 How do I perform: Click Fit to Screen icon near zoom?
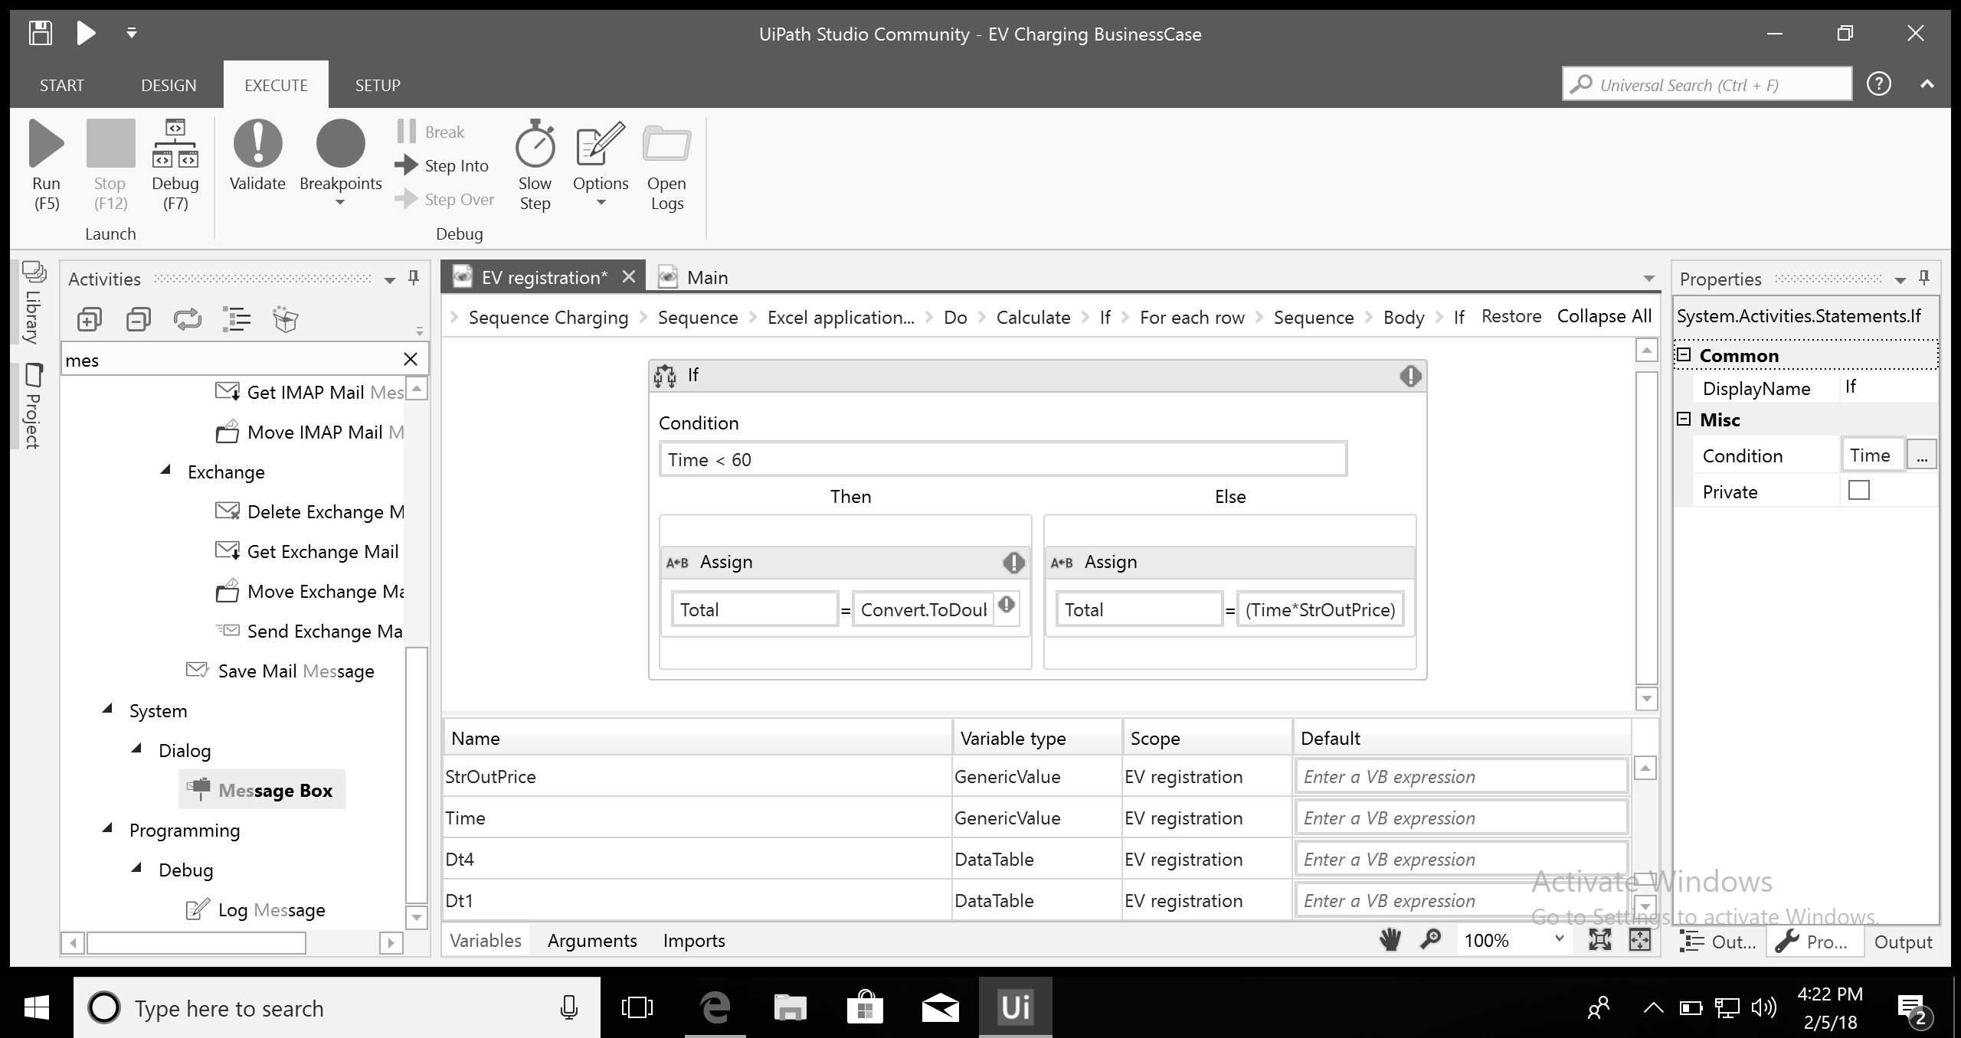click(1600, 940)
